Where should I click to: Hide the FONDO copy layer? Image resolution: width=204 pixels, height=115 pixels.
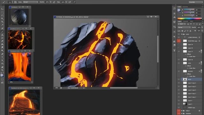pos(179,108)
